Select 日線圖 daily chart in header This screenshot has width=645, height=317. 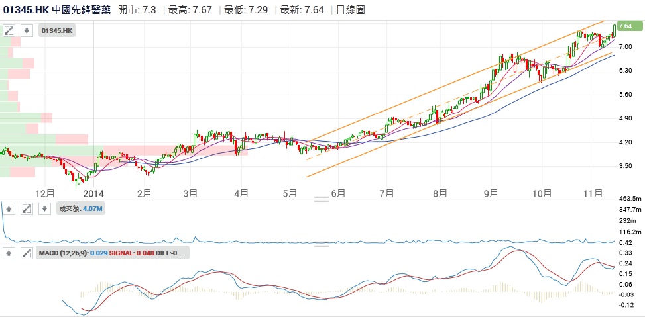pos(351,10)
